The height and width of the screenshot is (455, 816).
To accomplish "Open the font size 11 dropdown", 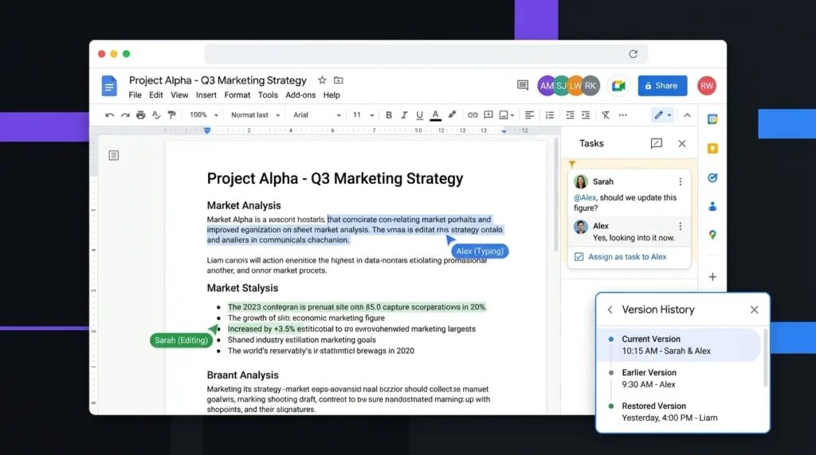I will (363, 115).
